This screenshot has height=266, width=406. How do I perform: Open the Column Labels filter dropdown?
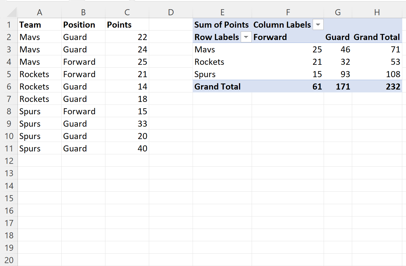pyautogui.click(x=318, y=24)
